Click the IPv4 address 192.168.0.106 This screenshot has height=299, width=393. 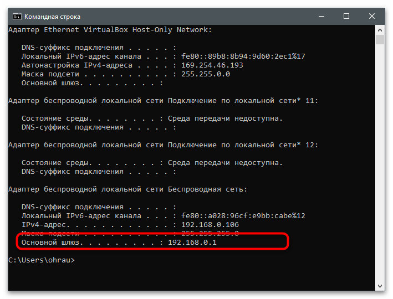pos(210,225)
